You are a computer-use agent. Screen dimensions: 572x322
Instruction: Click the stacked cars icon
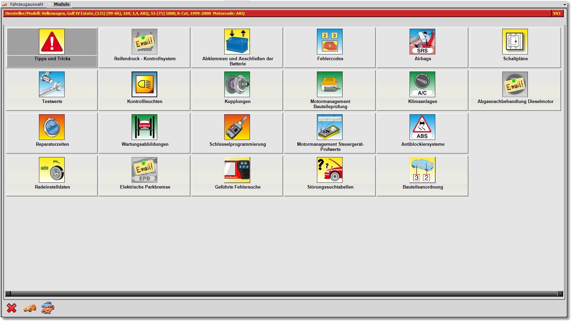click(x=48, y=308)
